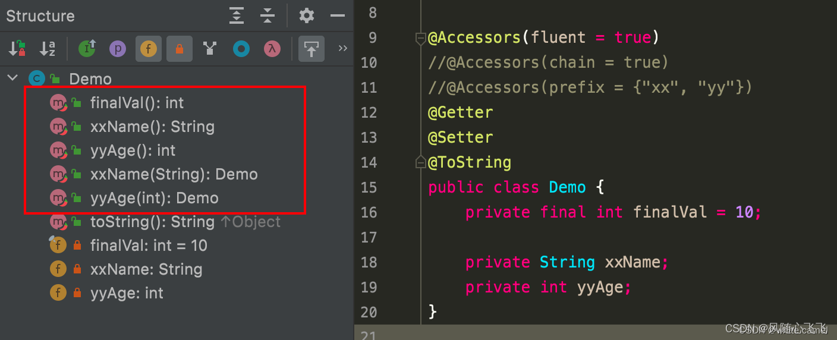Toggle Show non-public lock icon
The width and height of the screenshot is (837, 340).
click(x=179, y=49)
